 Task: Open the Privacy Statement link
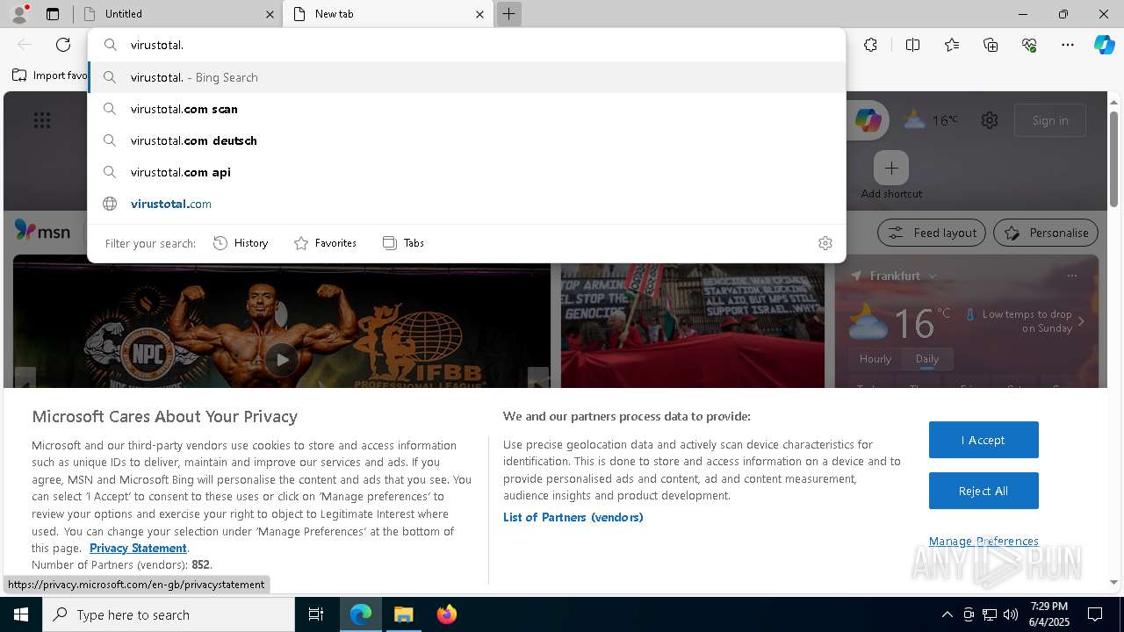point(138,548)
